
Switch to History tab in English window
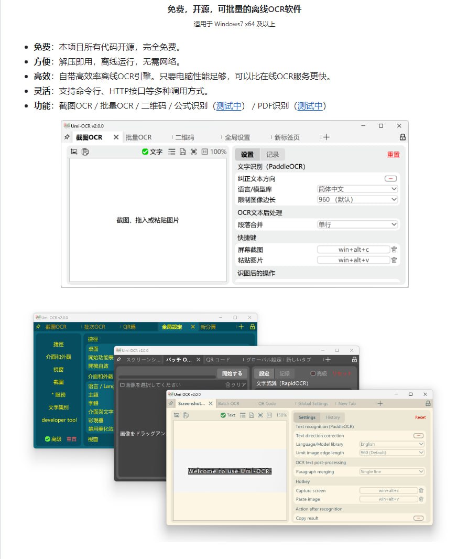tap(333, 417)
